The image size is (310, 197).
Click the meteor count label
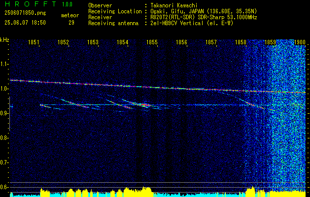tap(70, 15)
